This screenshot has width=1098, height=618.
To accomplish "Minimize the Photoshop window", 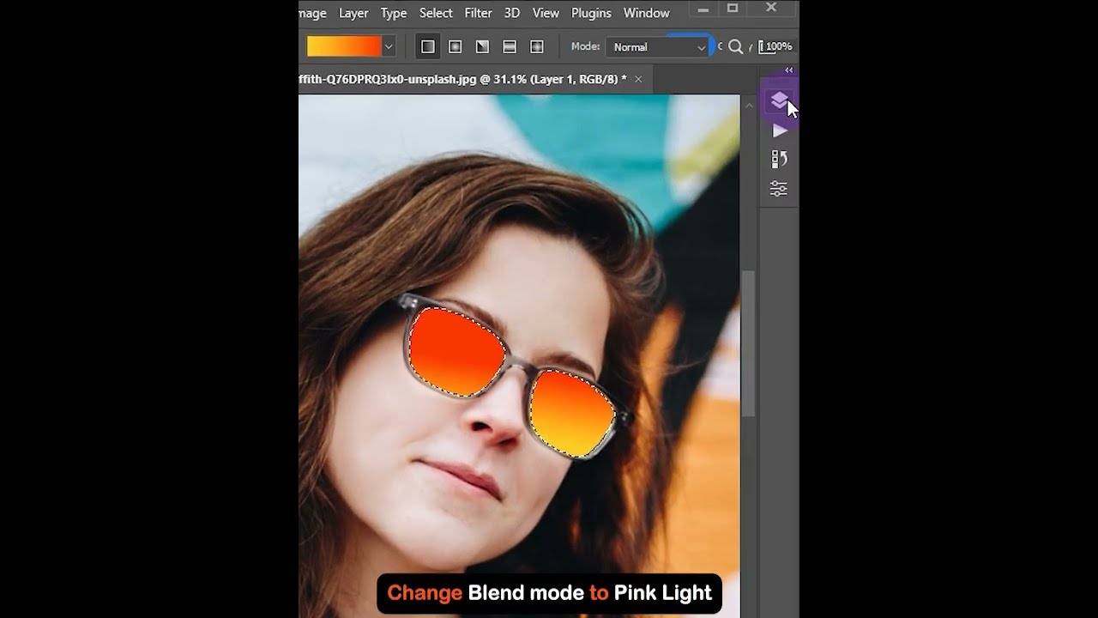I will (703, 9).
